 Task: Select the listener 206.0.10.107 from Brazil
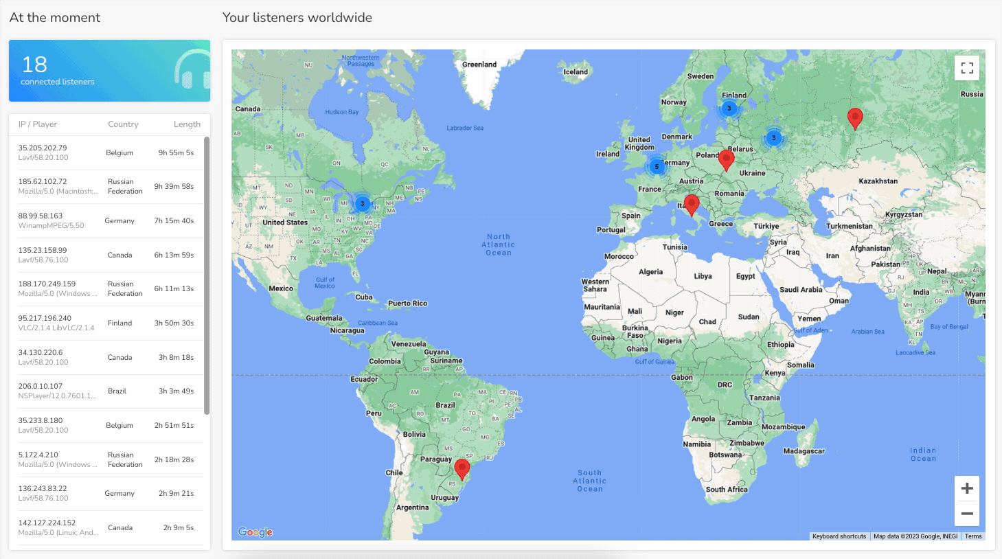pos(106,391)
